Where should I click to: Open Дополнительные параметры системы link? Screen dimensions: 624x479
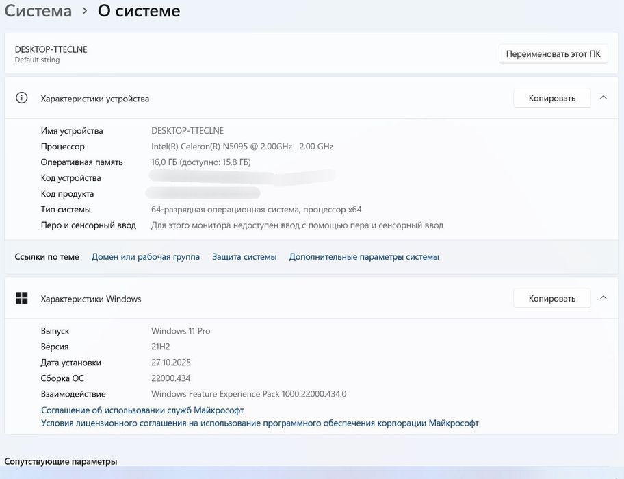click(x=364, y=257)
